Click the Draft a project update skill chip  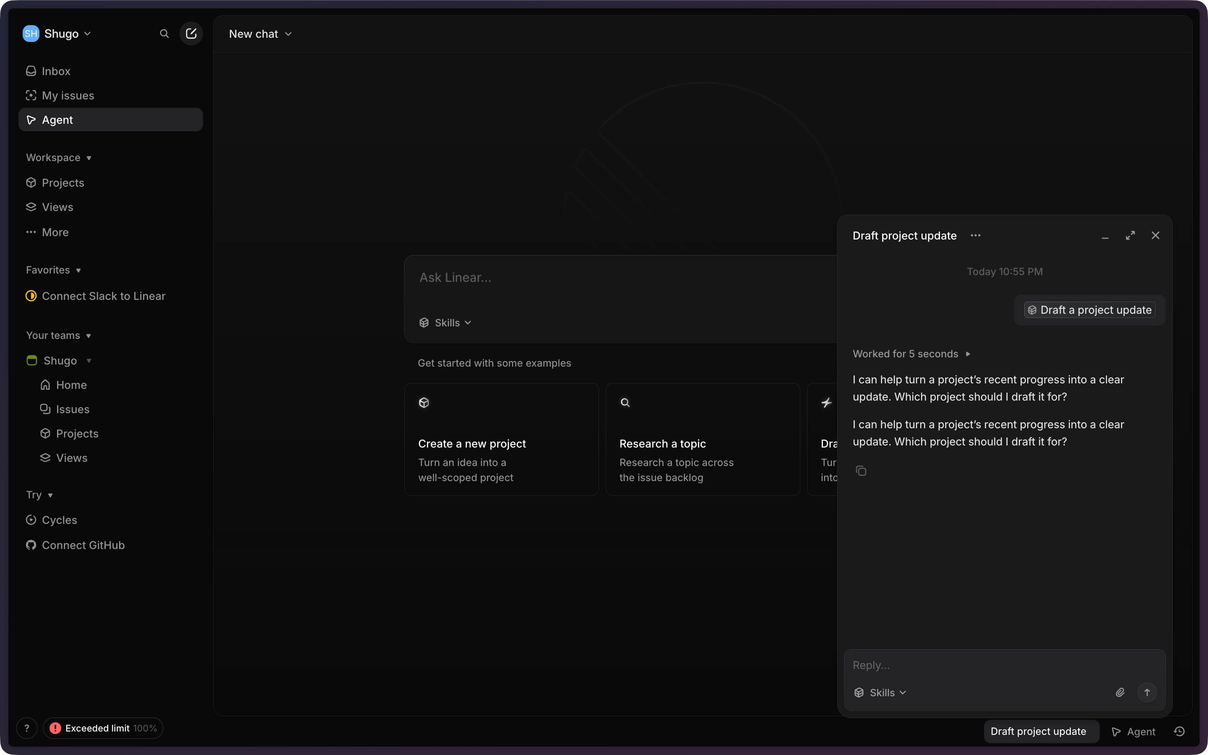1090,310
